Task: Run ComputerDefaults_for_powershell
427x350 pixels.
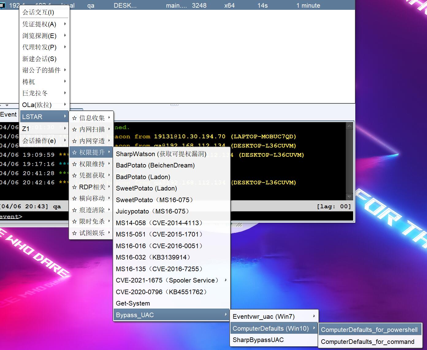Action: pyautogui.click(x=370, y=330)
